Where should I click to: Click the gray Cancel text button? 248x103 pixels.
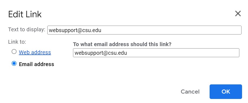[190, 92]
